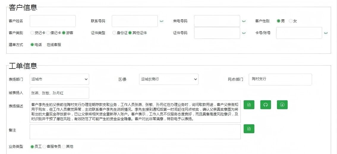
Task: Expand the 区/县 dropdown showing 运城农商行
Action: tap(168, 79)
